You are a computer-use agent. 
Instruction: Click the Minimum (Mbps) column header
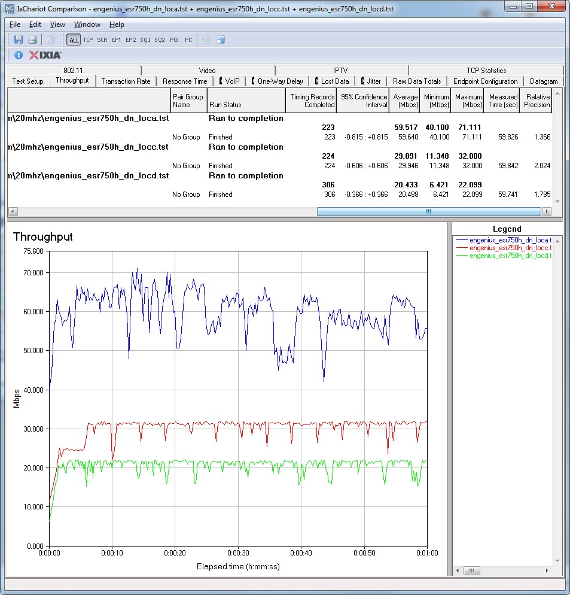pos(435,101)
